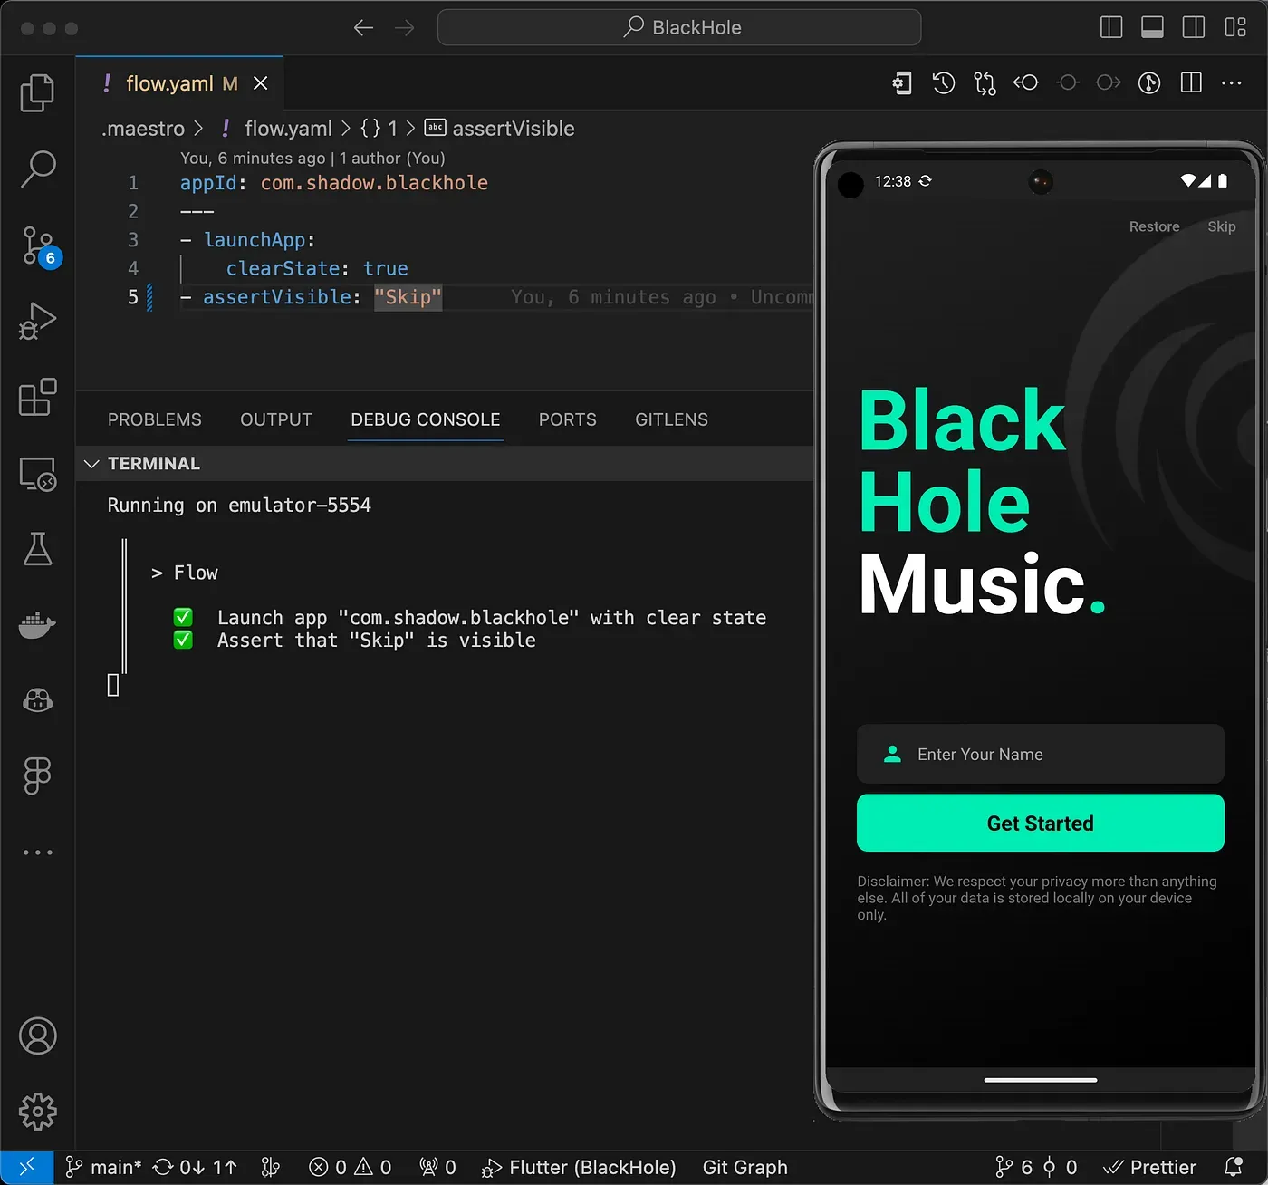Switch to the PROBLEMS panel tab
Image resolution: width=1268 pixels, height=1185 pixels.
tap(155, 419)
